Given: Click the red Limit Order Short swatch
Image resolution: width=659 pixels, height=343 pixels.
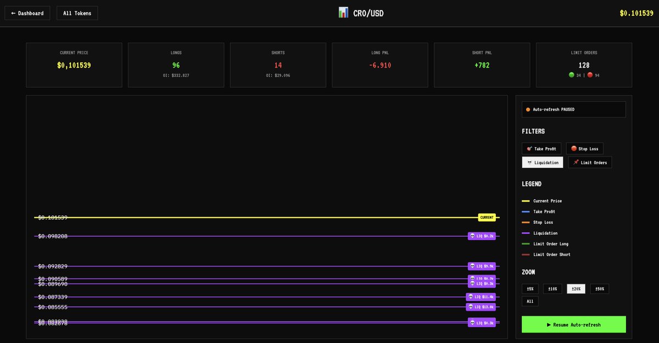Looking at the screenshot, I should (526, 255).
